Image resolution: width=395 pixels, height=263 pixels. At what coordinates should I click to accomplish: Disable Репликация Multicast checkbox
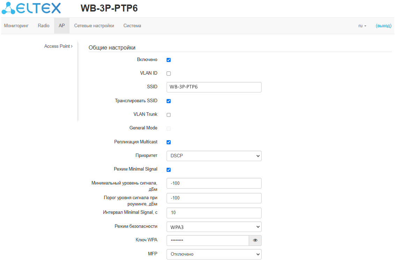(169, 142)
